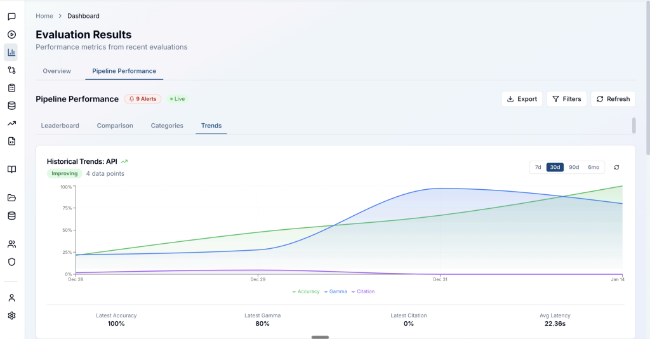
Task: Open the chat icon in the sidebar
Action: pos(11,17)
